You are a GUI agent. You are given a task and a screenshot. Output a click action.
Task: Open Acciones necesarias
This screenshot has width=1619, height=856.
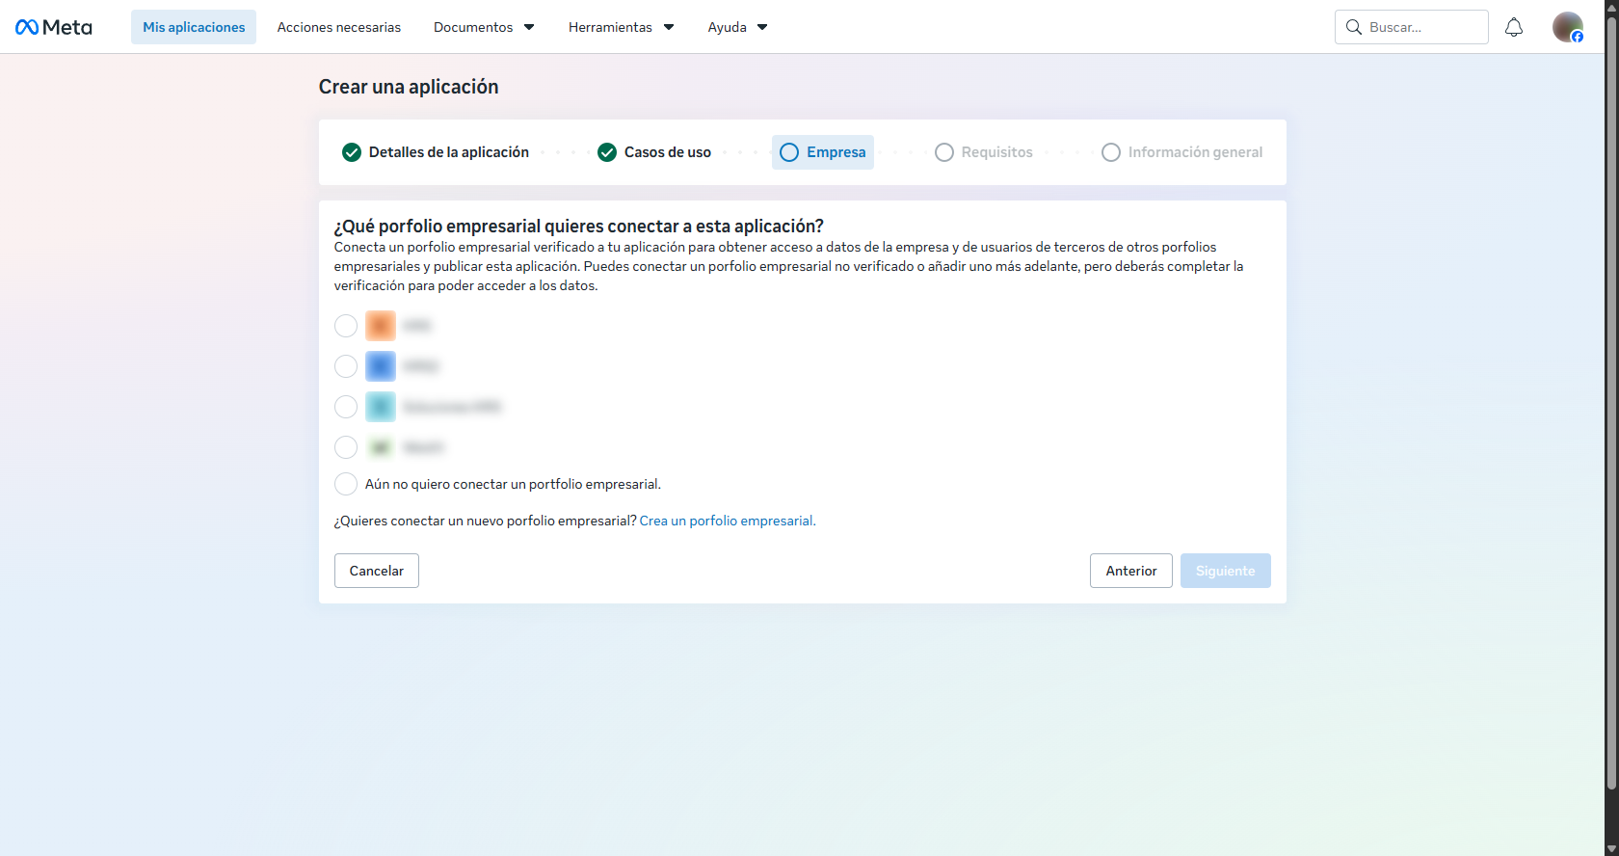pyautogui.click(x=339, y=27)
